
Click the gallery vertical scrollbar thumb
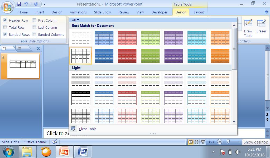click(234, 49)
